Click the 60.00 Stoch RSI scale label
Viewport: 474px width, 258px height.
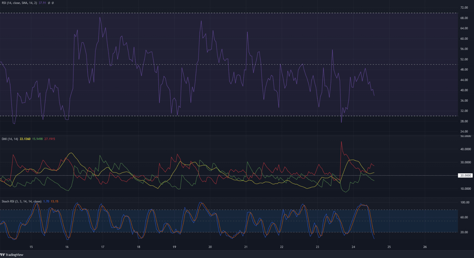coord(464,217)
